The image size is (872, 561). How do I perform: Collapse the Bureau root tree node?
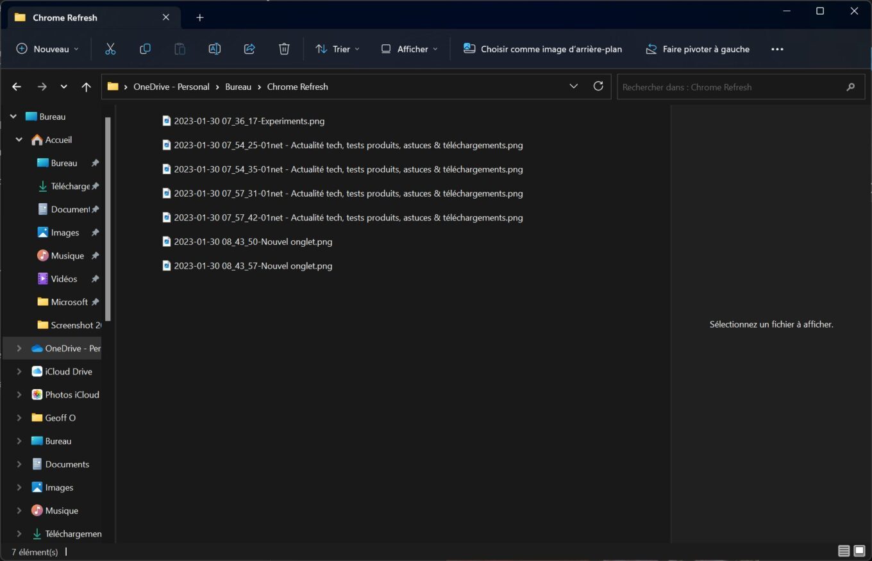tap(13, 117)
